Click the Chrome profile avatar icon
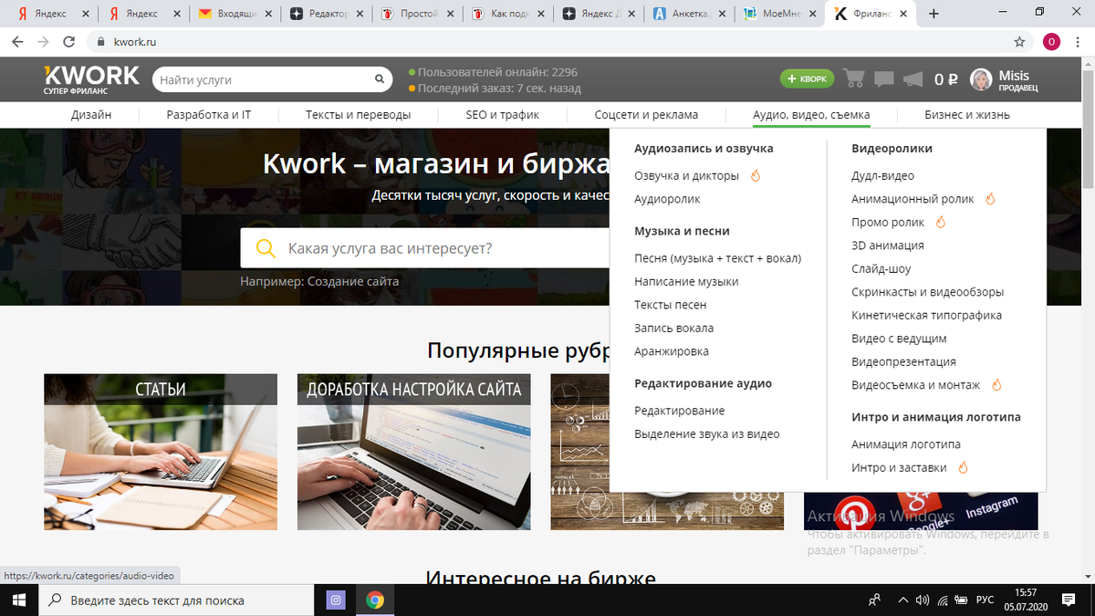The width and height of the screenshot is (1095, 616). point(1052,42)
